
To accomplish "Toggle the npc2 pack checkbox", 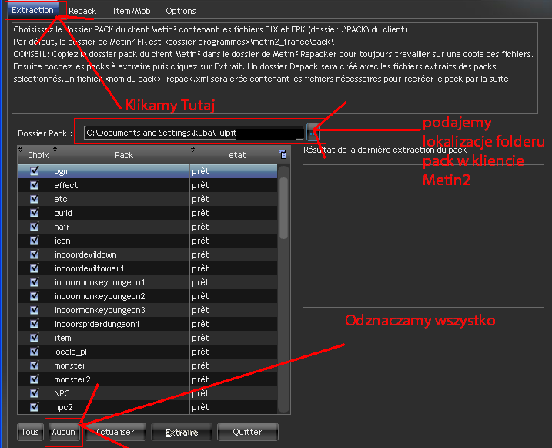I will 34,407.
